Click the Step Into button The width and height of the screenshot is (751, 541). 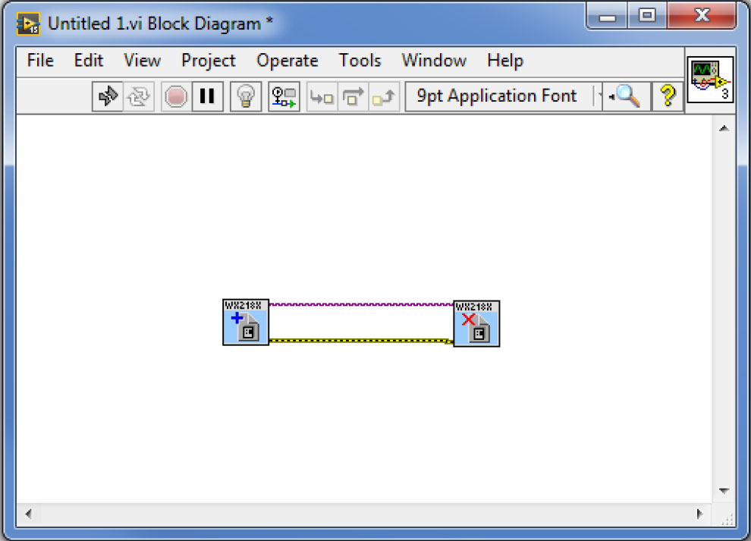[322, 97]
